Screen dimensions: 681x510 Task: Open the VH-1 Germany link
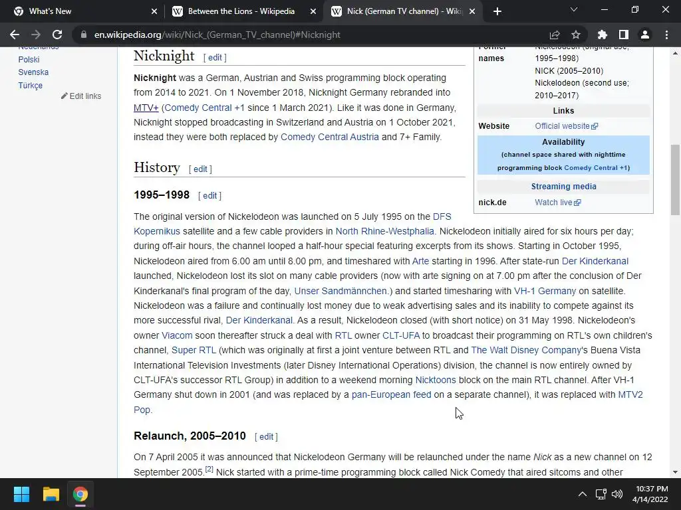(x=545, y=291)
